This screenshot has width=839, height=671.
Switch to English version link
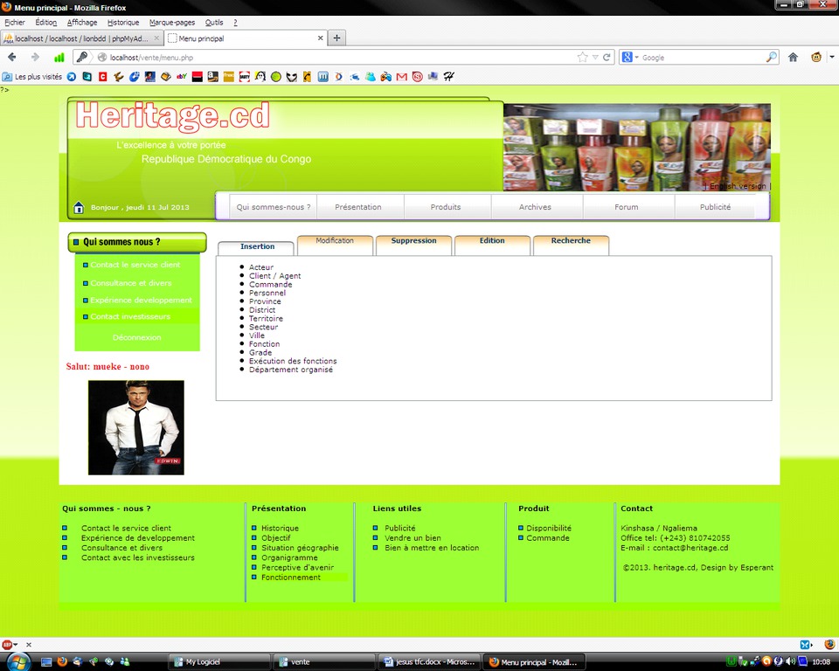click(738, 186)
